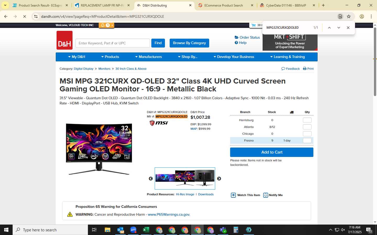Open Zoom from taskbar
377x235 pixels.
click(133, 230)
